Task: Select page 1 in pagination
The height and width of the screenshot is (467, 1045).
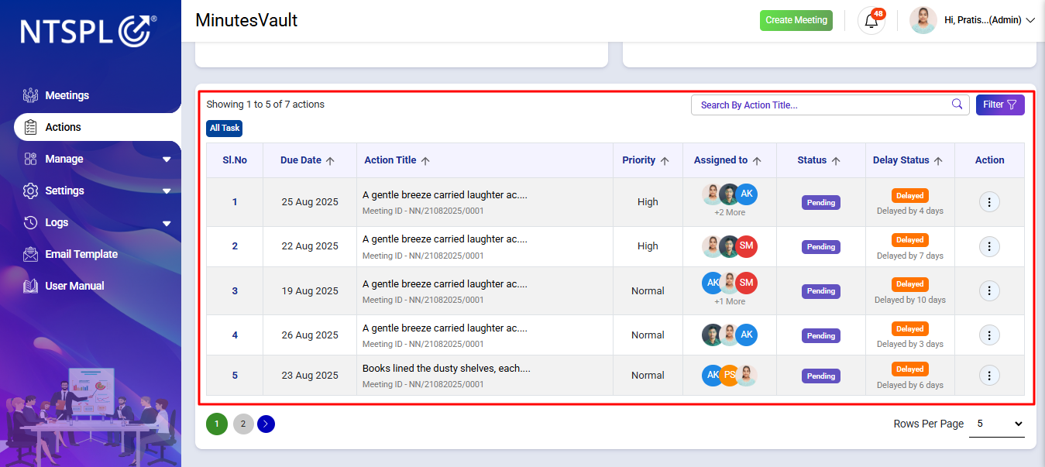Action: [x=217, y=424]
